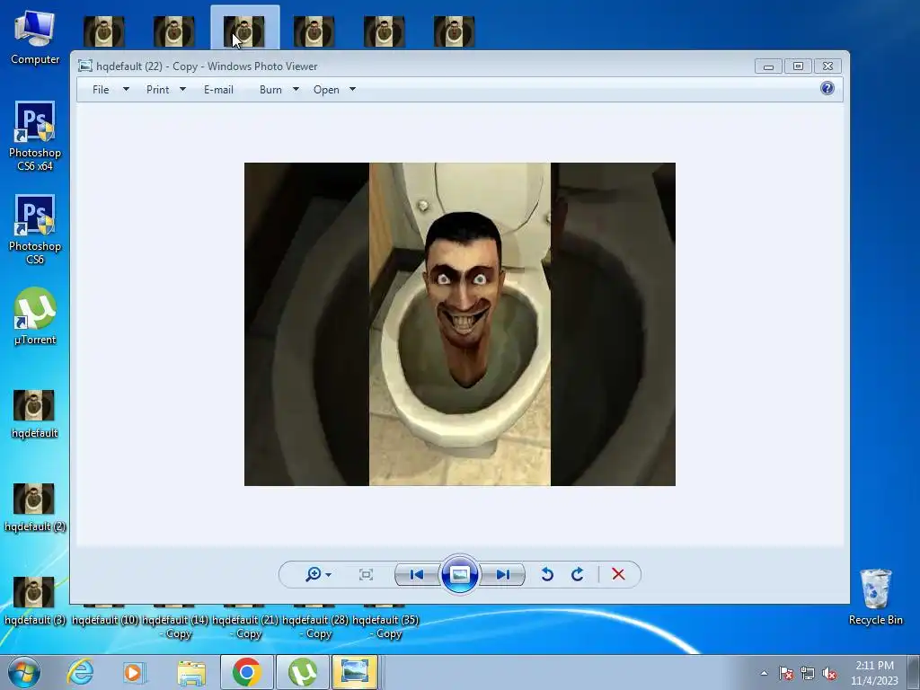The image size is (920, 690).
Task: Switch to µTorrent in the taskbar
Action: click(x=302, y=672)
